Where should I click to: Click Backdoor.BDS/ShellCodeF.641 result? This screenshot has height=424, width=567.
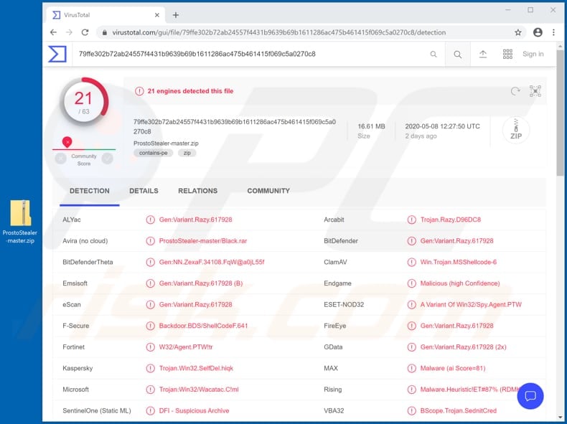[x=203, y=326]
